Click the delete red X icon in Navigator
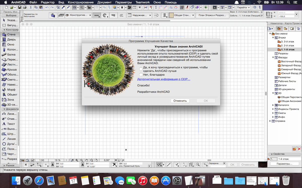302x188 pixels. (299, 149)
